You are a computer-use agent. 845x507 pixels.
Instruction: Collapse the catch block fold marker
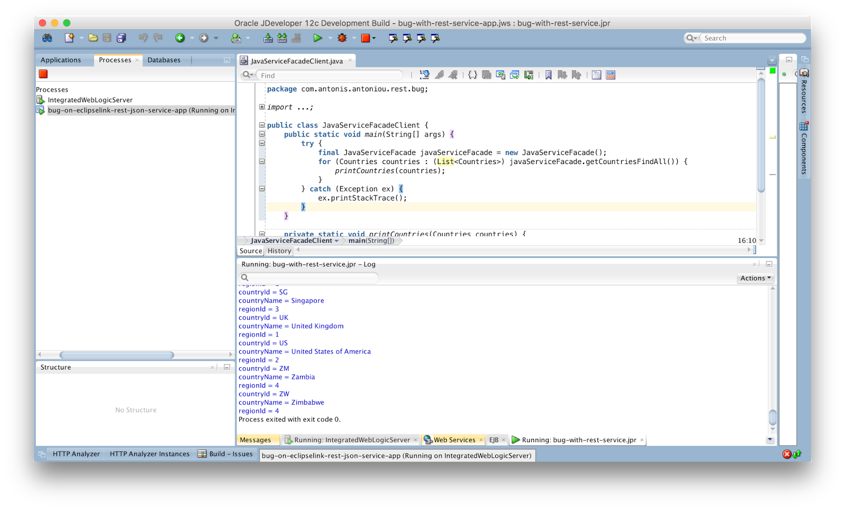262,188
